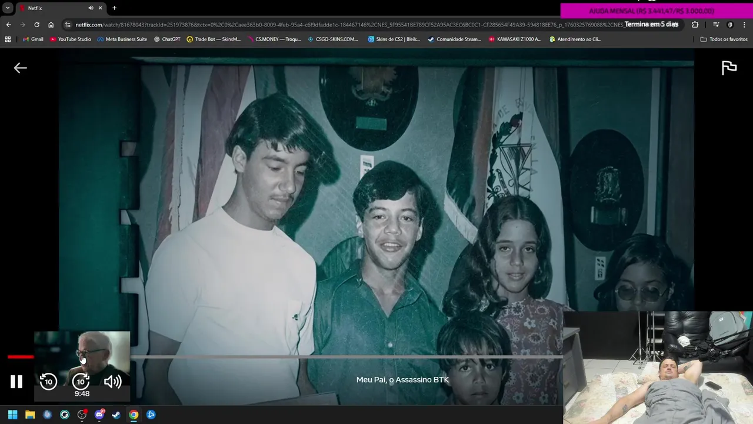Open Chrome tab search dropdown
The height and width of the screenshot is (424, 753).
(x=8, y=8)
